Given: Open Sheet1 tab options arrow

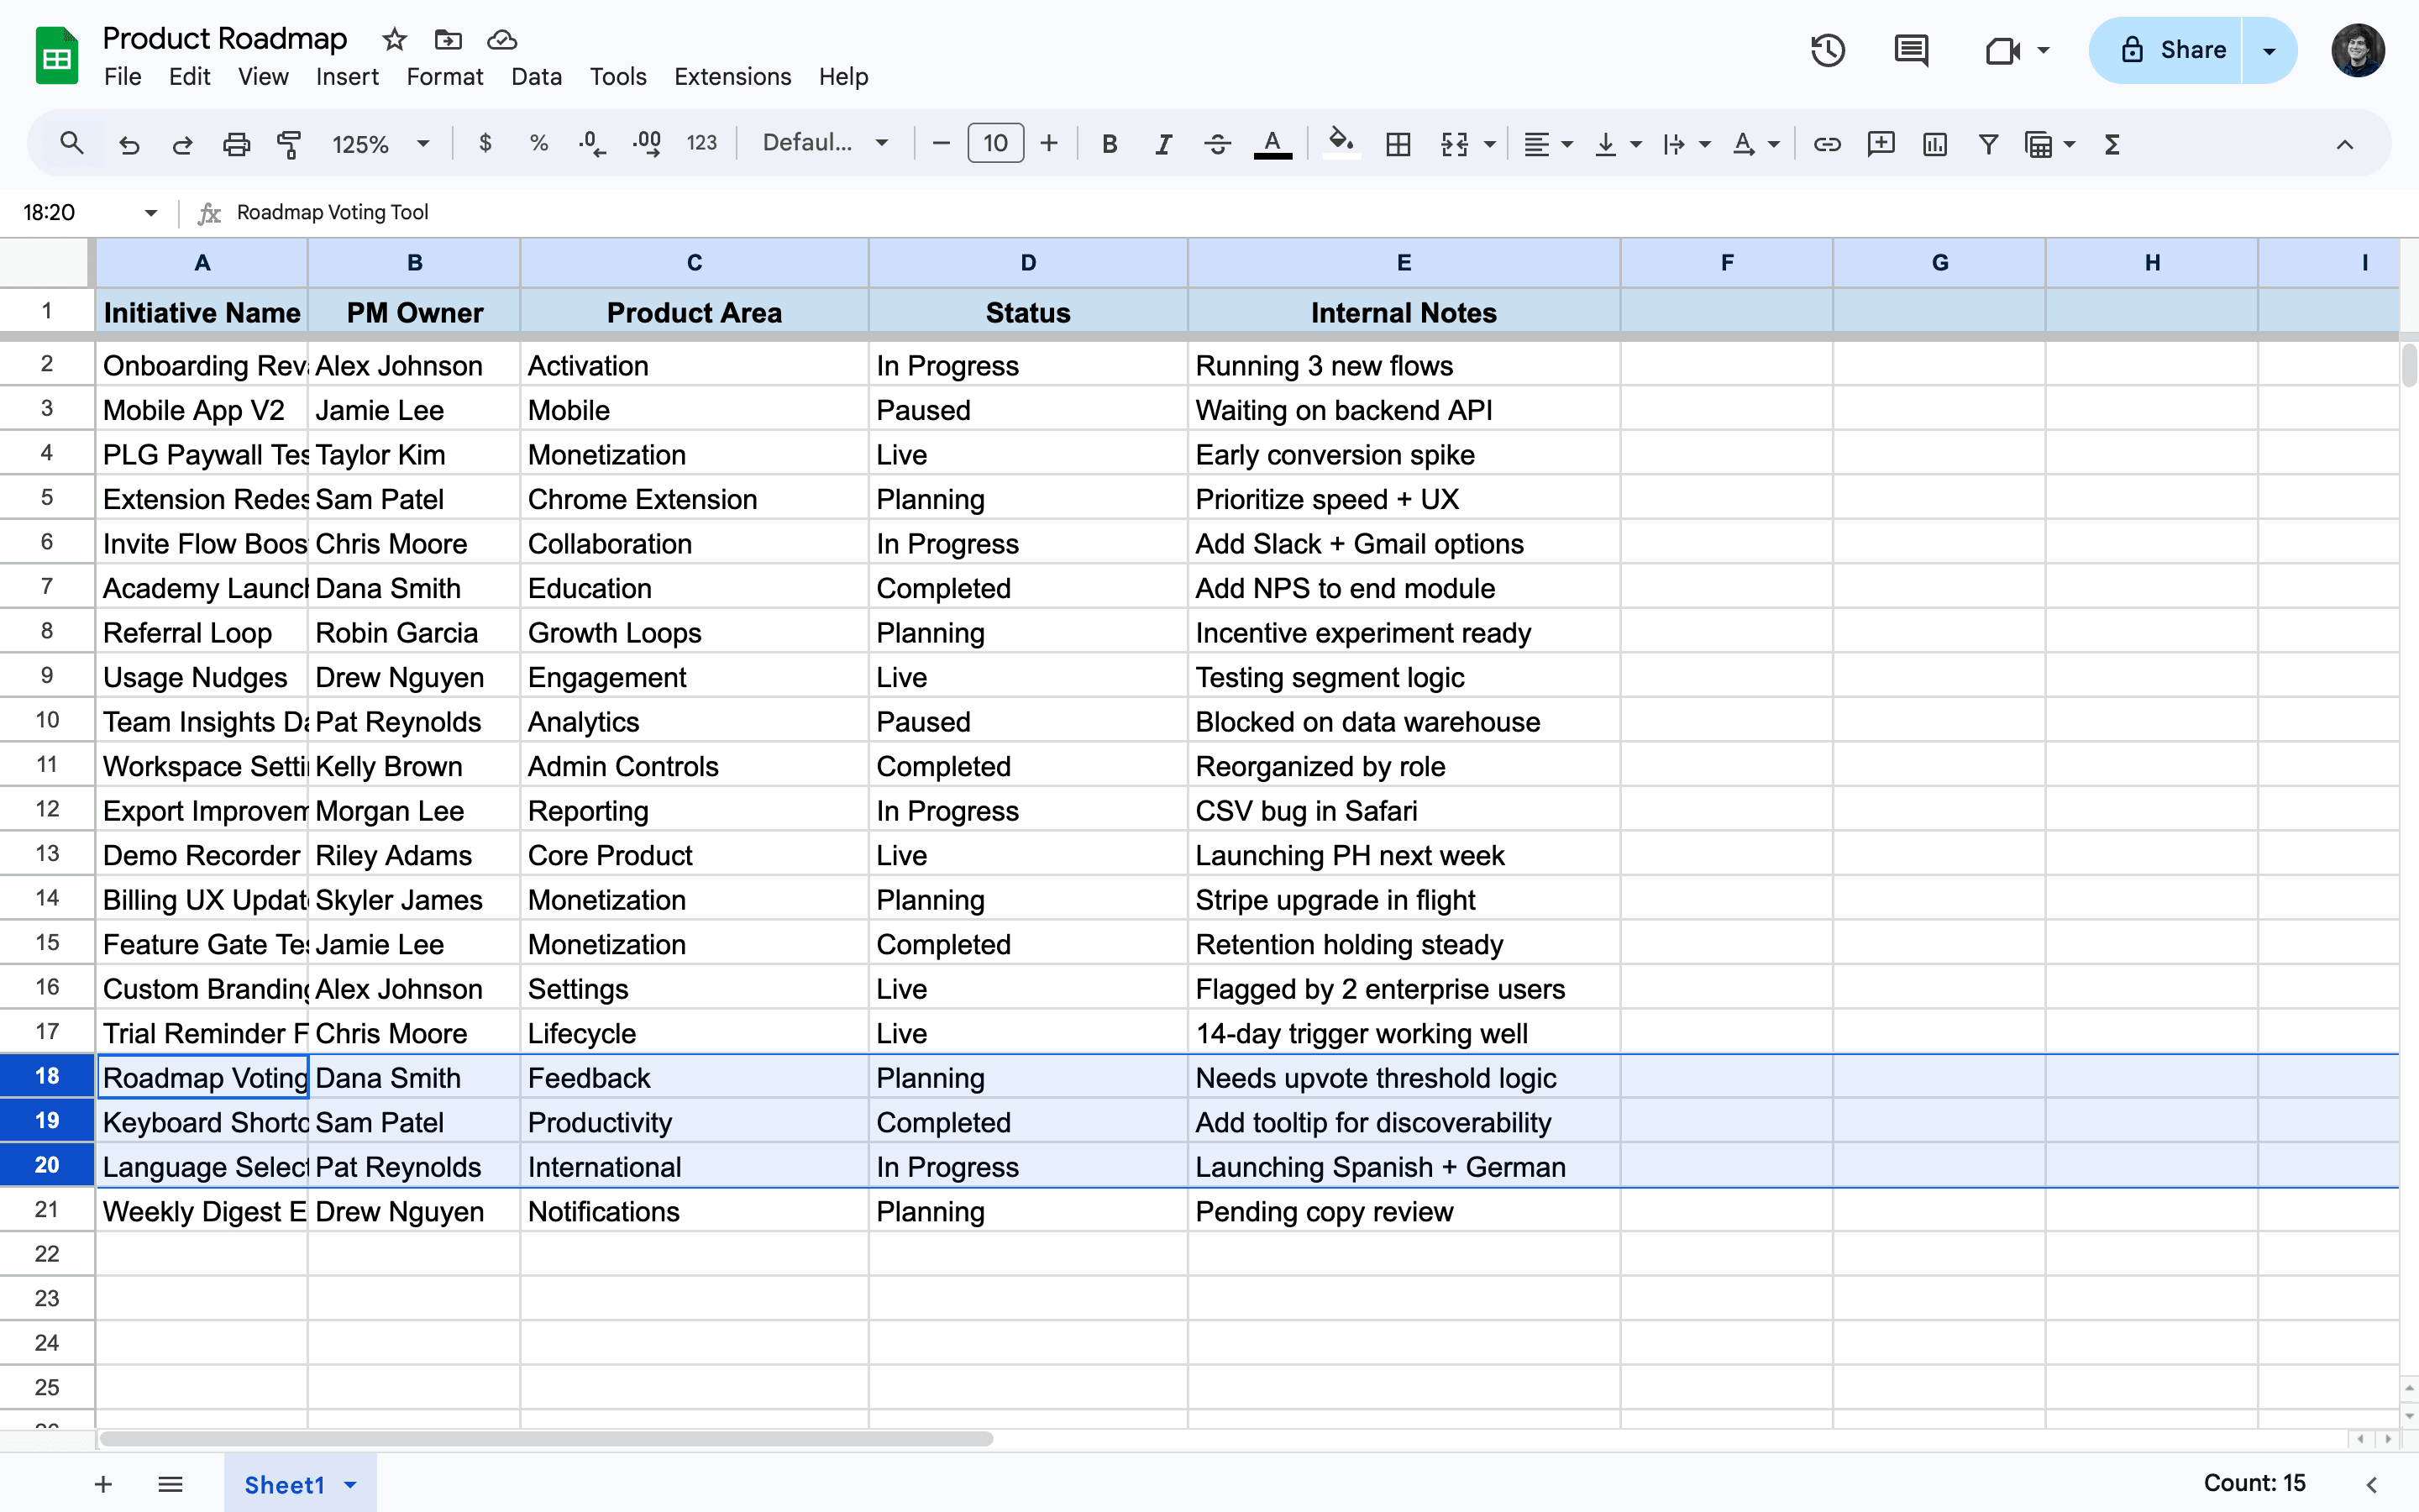Looking at the screenshot, I should pyautogui.click(x=351, y=1485).
